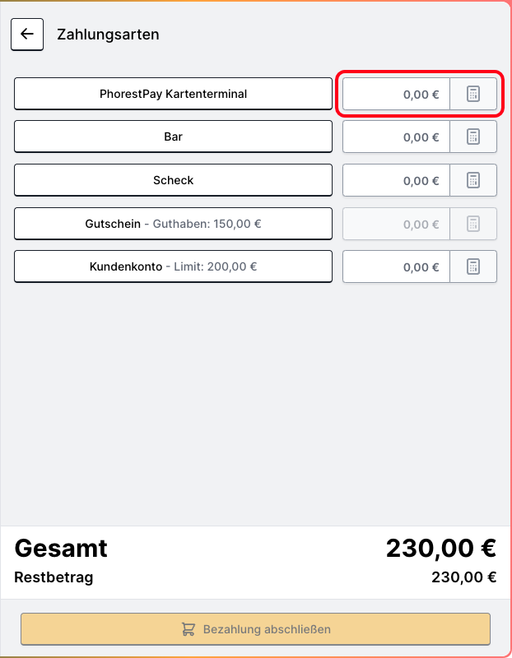Select Kundenkonto with 200,00 € limit
The width and height of the screenshot is (512, 658).
coord(173,266)
